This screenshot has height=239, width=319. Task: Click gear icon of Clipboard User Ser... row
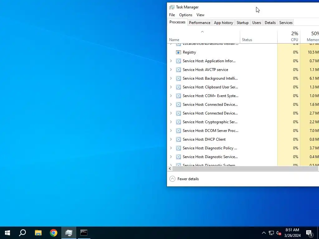179,87
